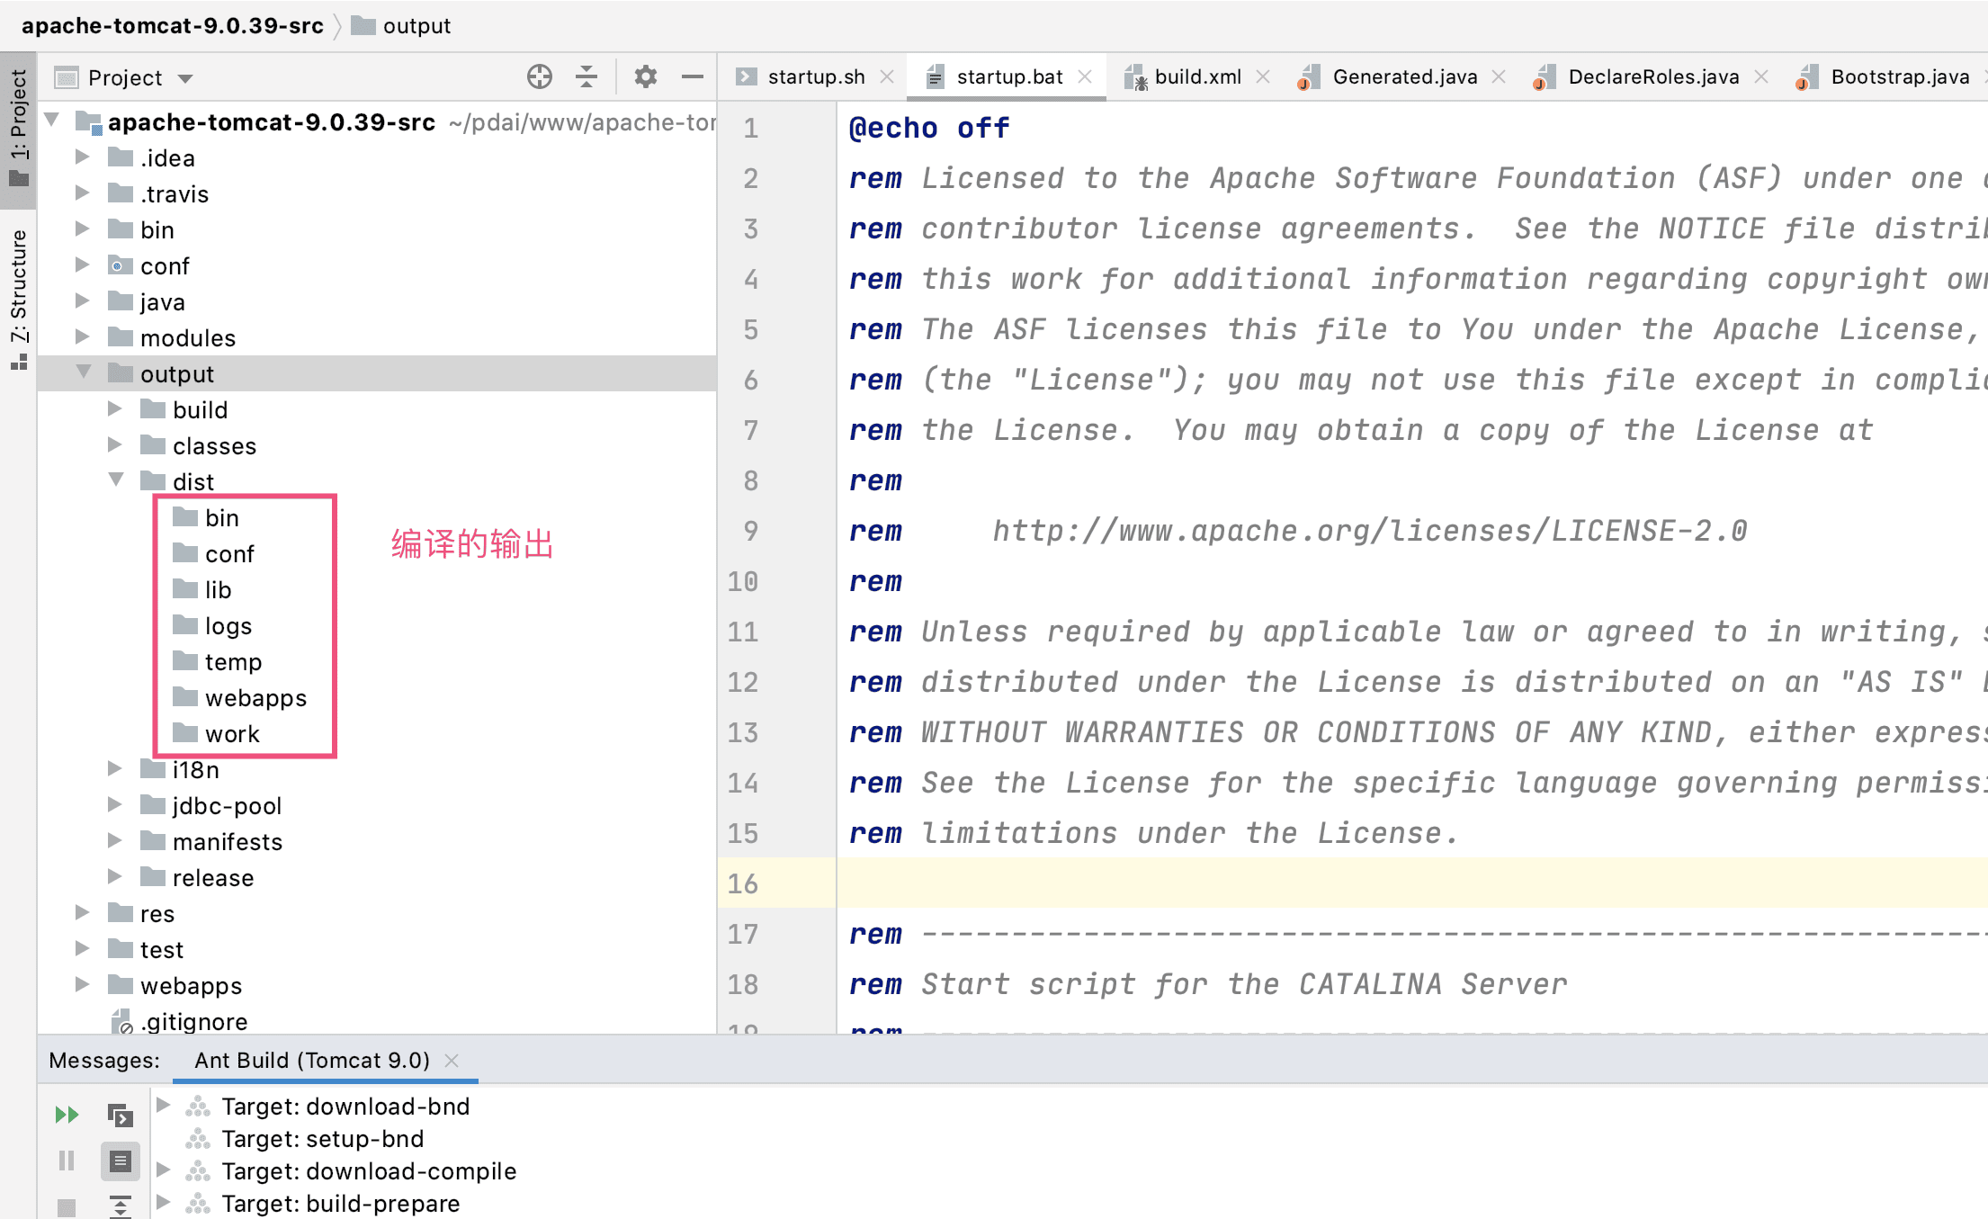
Task: Open the Project view dropdown
Action: click(184, 78)
